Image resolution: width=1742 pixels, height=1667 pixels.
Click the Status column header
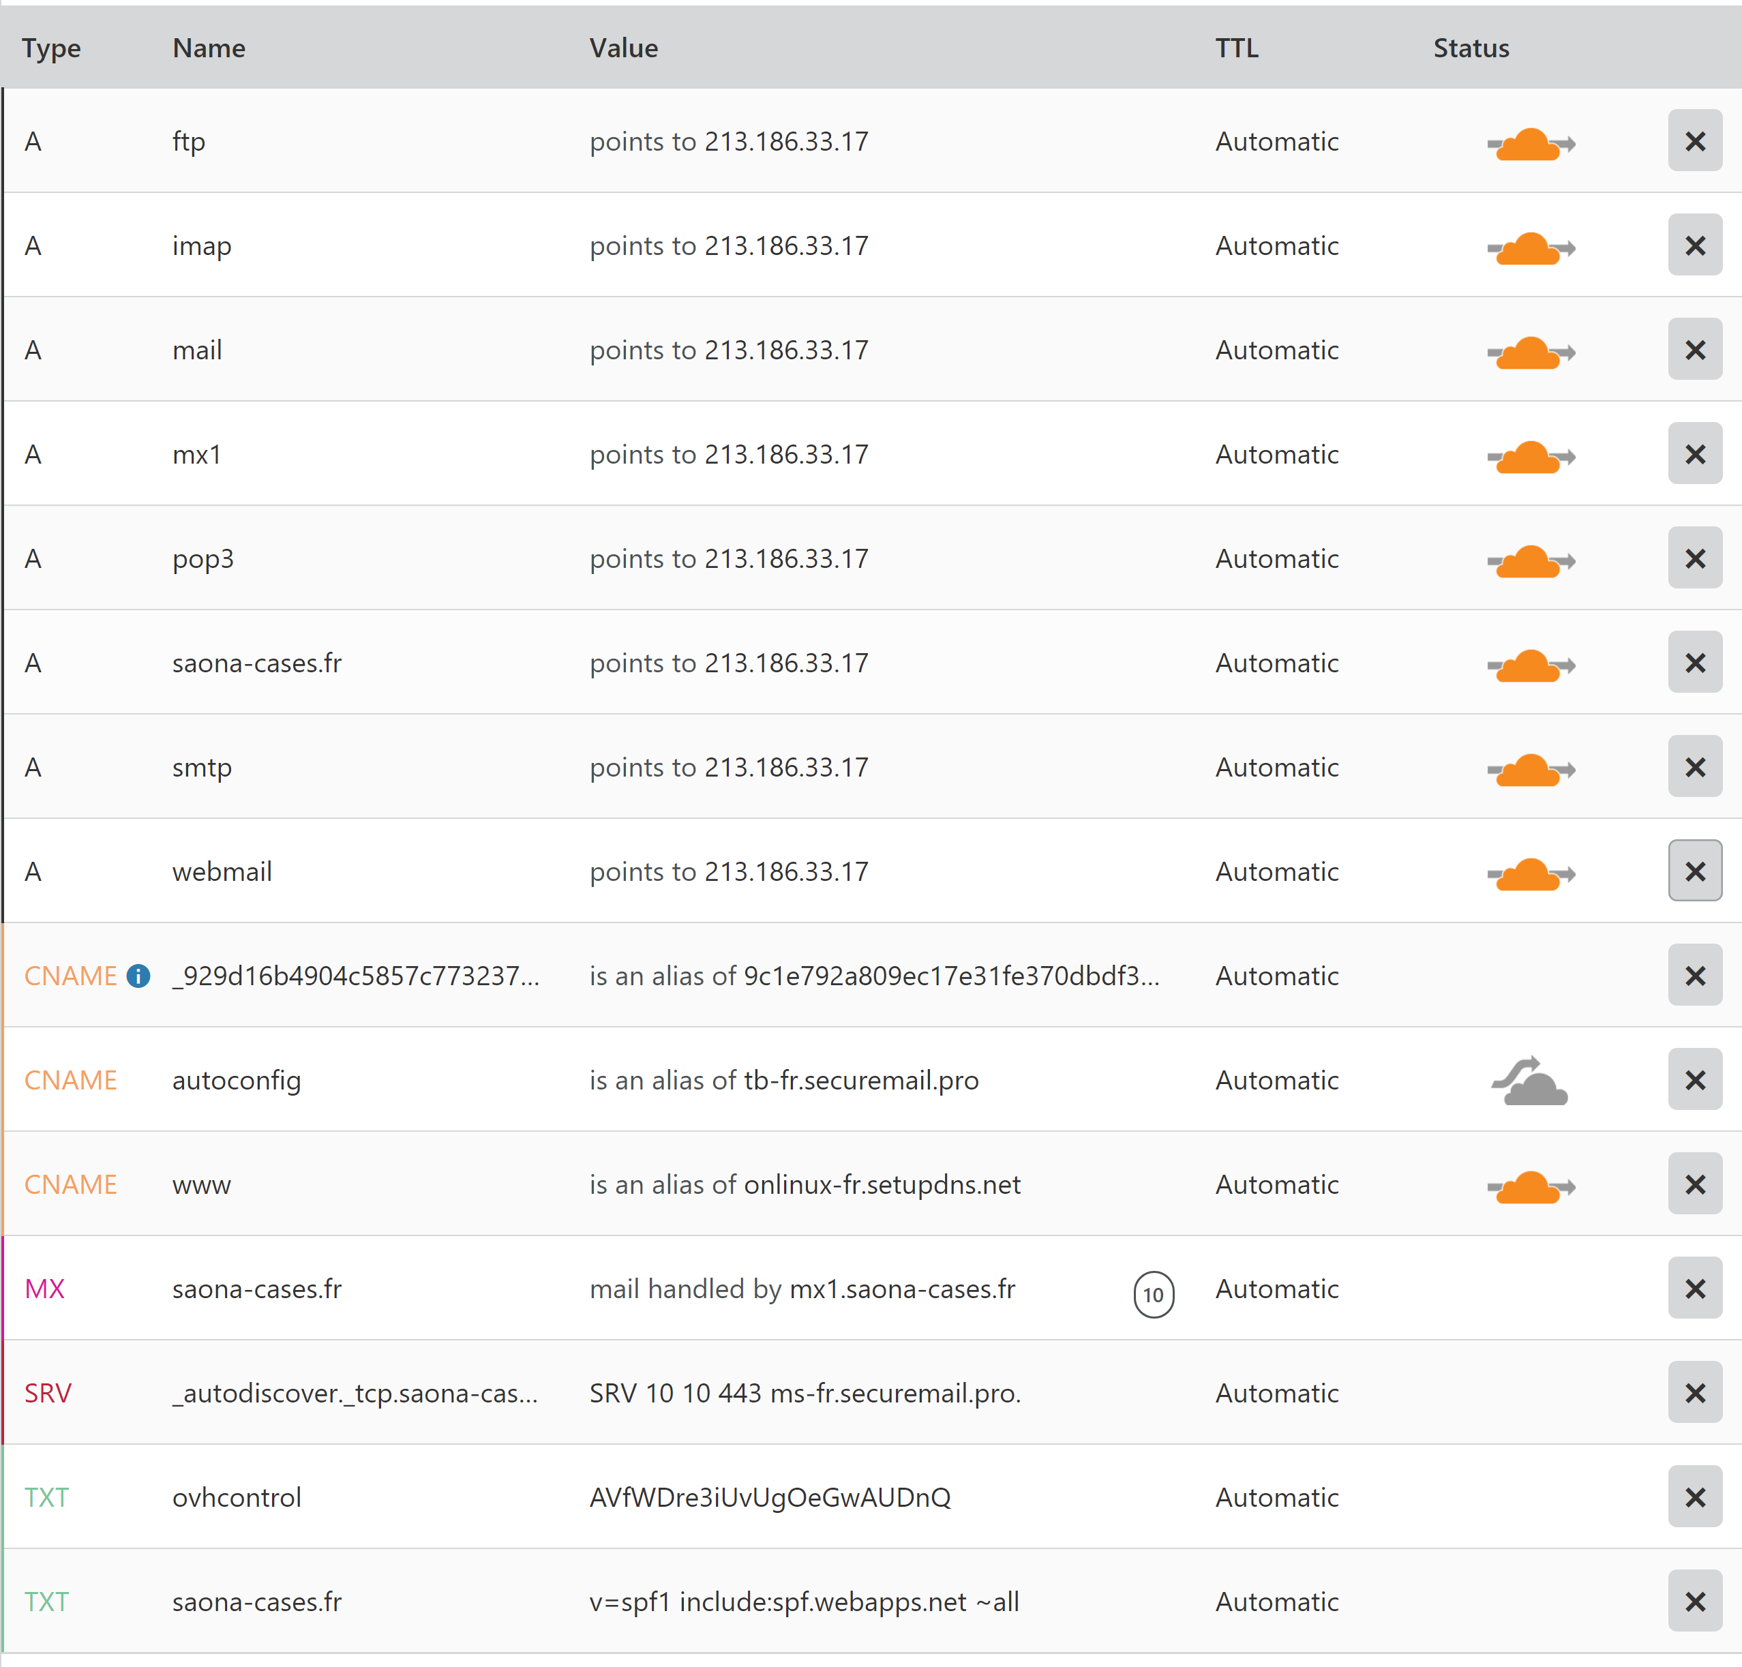pos(1470,48)
